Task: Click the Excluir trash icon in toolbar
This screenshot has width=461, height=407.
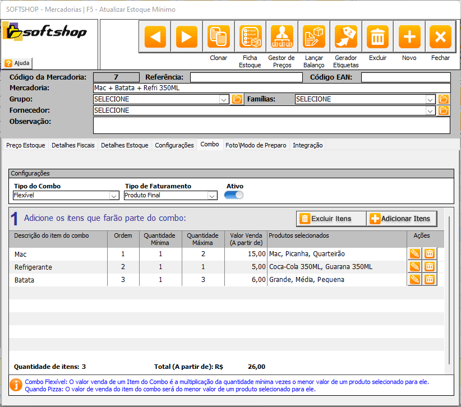Action: 377,37
